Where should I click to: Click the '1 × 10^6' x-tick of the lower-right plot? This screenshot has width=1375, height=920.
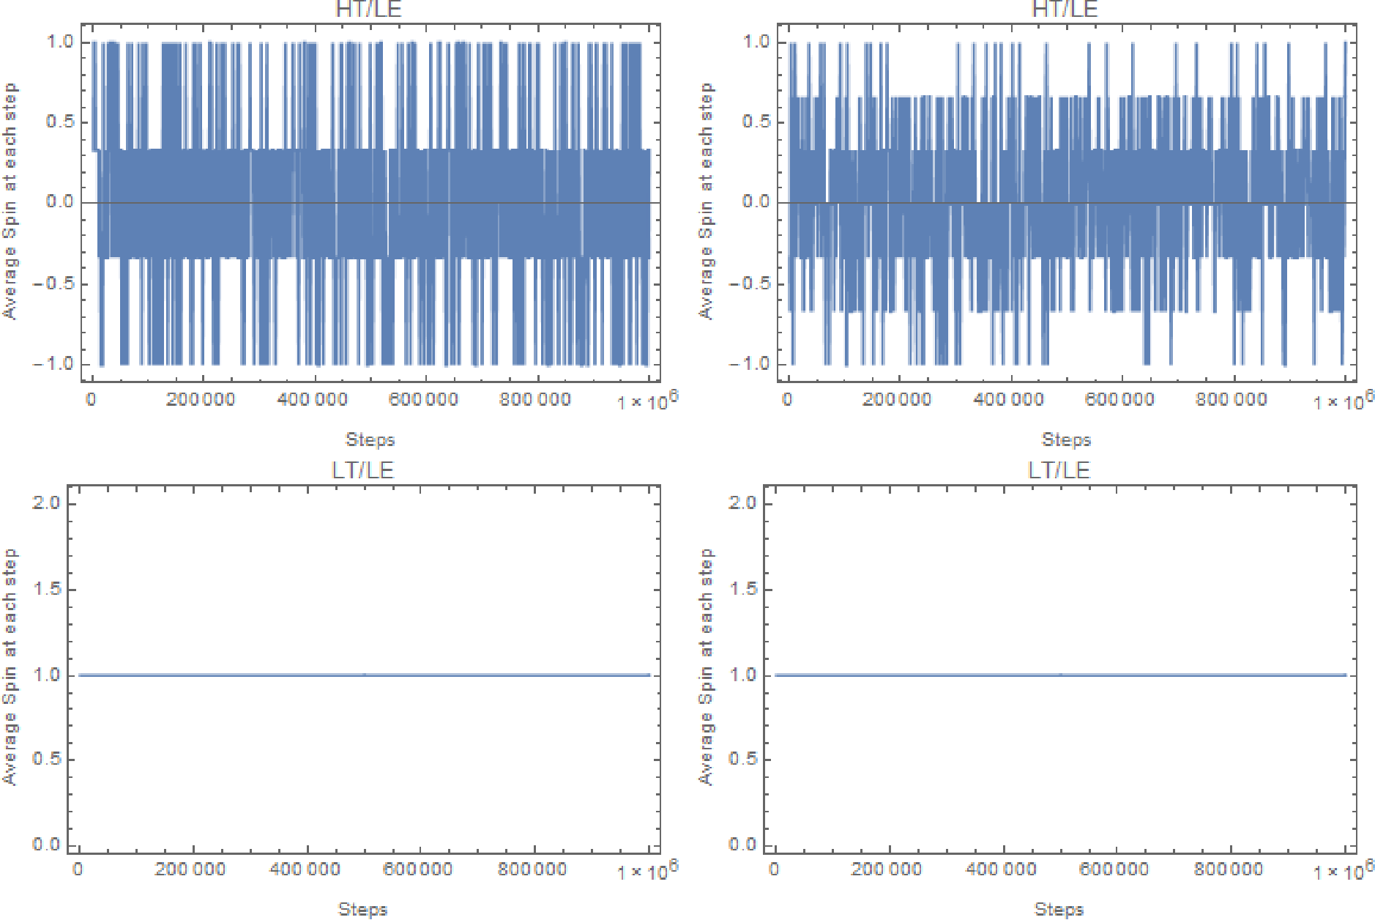(x=1344, y=869)
